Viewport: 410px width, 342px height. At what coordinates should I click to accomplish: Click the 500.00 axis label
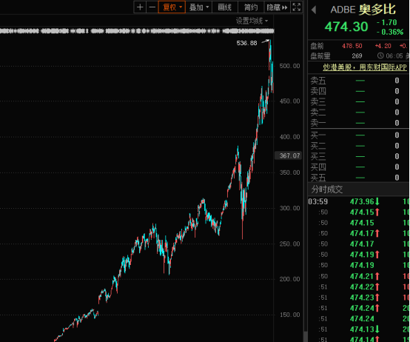pyautogui.click(x=289, y=66)
